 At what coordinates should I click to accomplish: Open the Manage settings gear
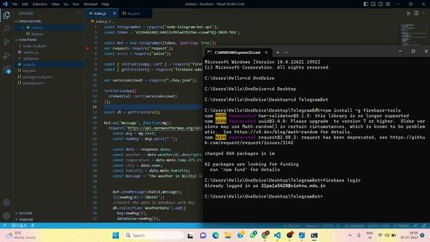pos(7,216)
